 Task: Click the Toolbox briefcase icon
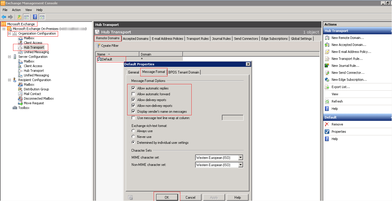click(x=15, y=108)
